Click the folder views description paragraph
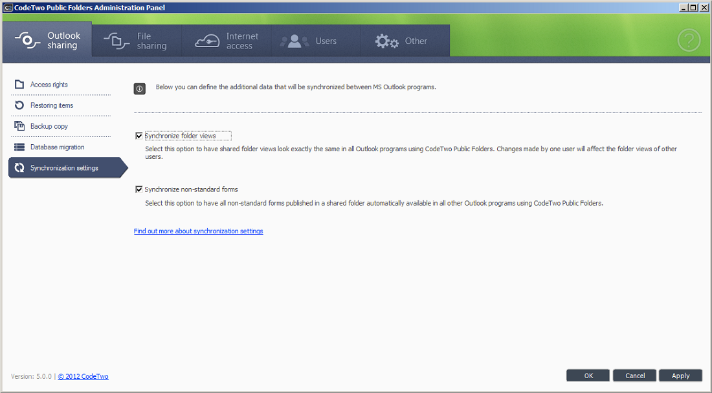This screenshot has width=712, height=393. point(411,153)
